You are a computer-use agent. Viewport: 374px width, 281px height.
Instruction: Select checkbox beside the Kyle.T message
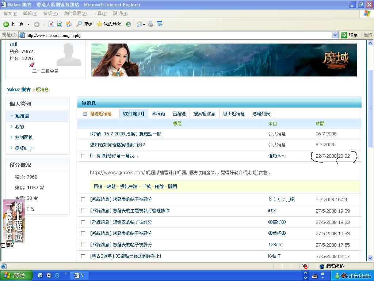(x=83, y=256)
